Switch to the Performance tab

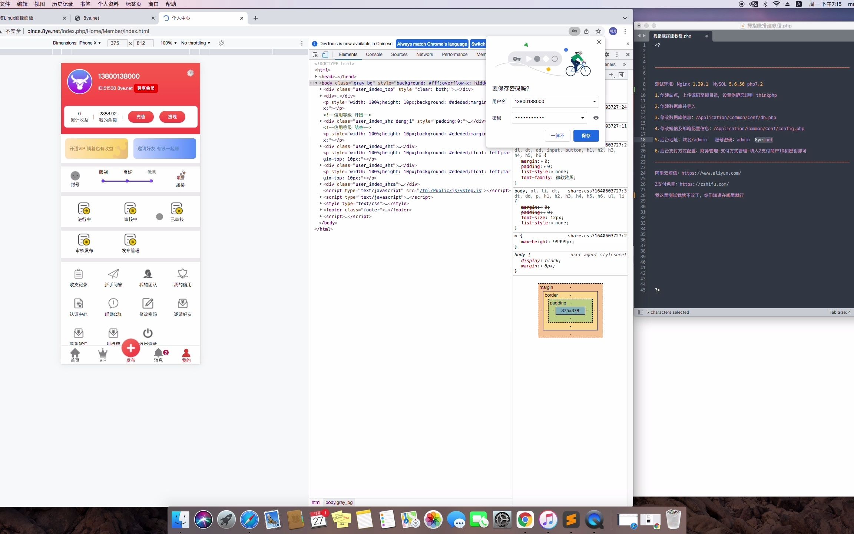pyautogui.click(x=454, y=55)
